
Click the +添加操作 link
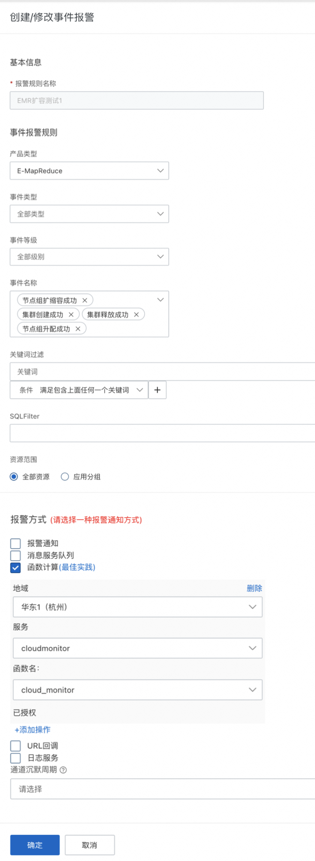click(32, 730)
